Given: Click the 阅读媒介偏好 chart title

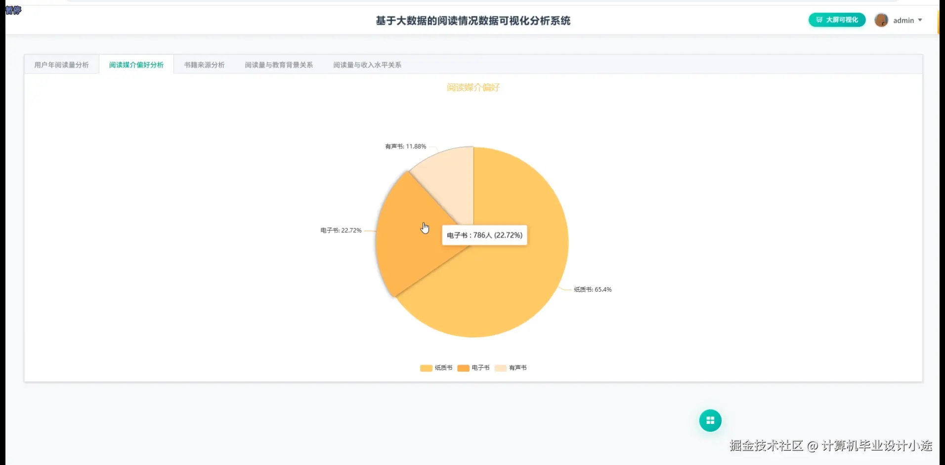Looking at the screenshot, I should tap(473, 87).
